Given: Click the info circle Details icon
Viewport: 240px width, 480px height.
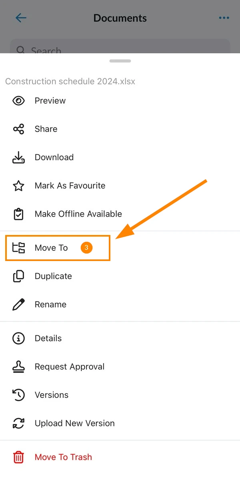Looking at the screenshot, I should coord(18,338).
